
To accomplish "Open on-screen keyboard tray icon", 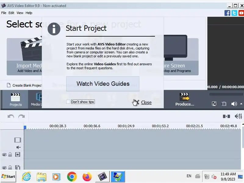I will tap(198, 176).
